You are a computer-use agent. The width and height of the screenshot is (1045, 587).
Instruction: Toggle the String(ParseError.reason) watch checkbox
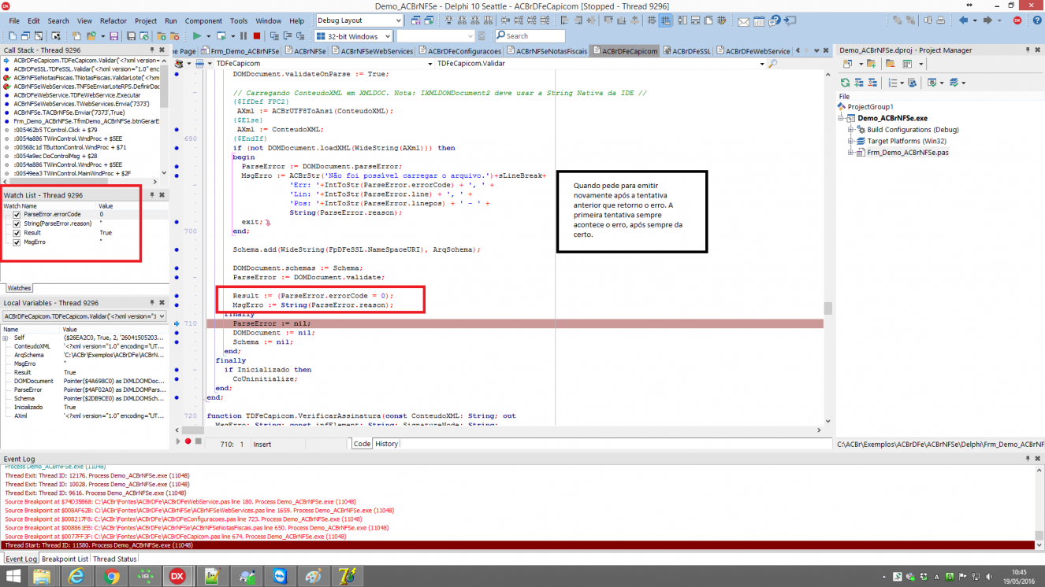click(17, 223)
